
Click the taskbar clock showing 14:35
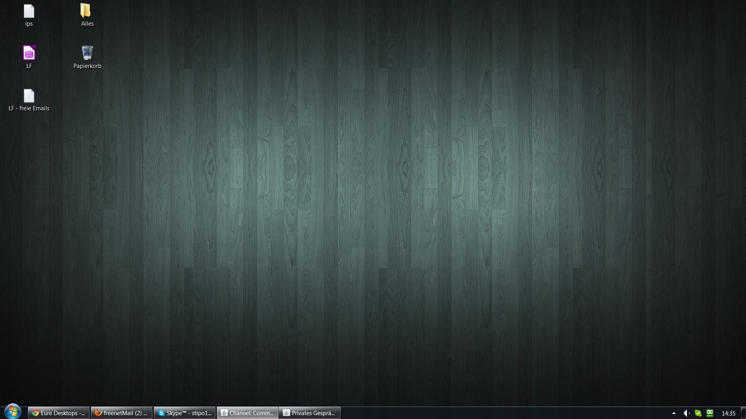coord(728,413)
